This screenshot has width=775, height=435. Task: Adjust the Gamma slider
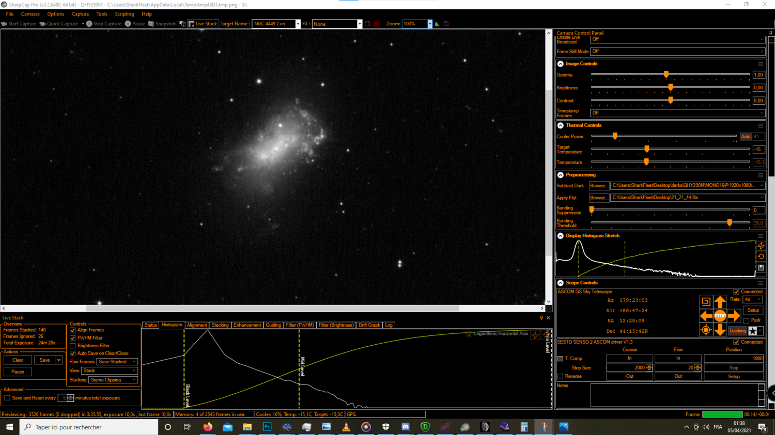(x=666, y=74)
